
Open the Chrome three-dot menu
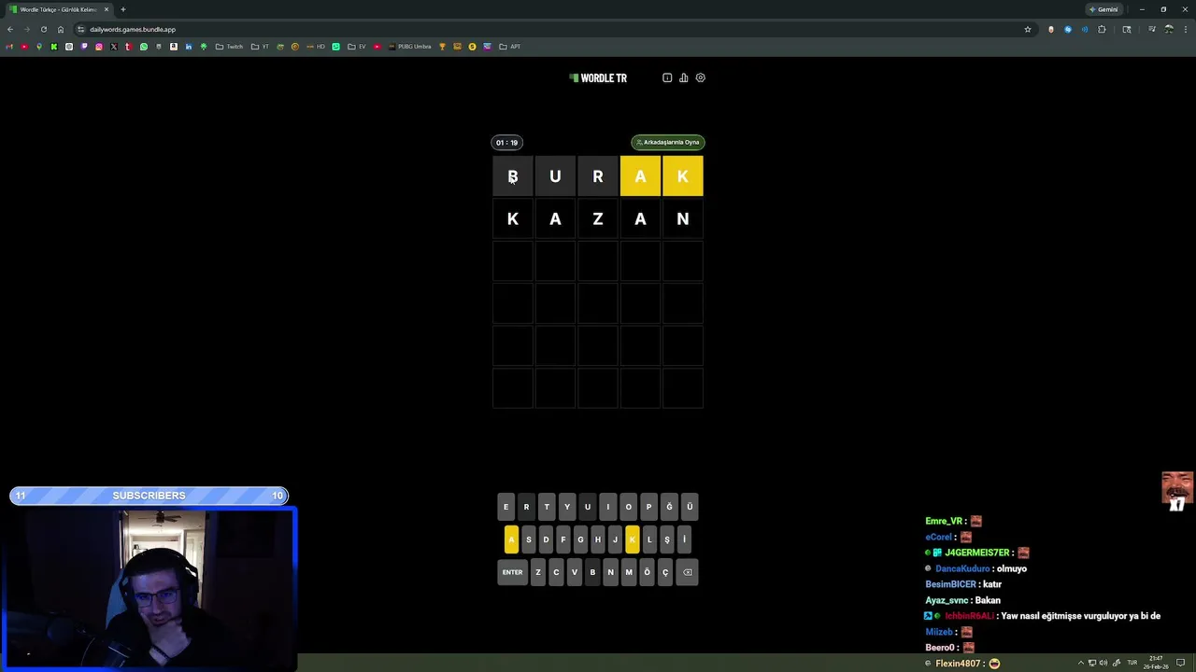click(x=1186, y=29)
